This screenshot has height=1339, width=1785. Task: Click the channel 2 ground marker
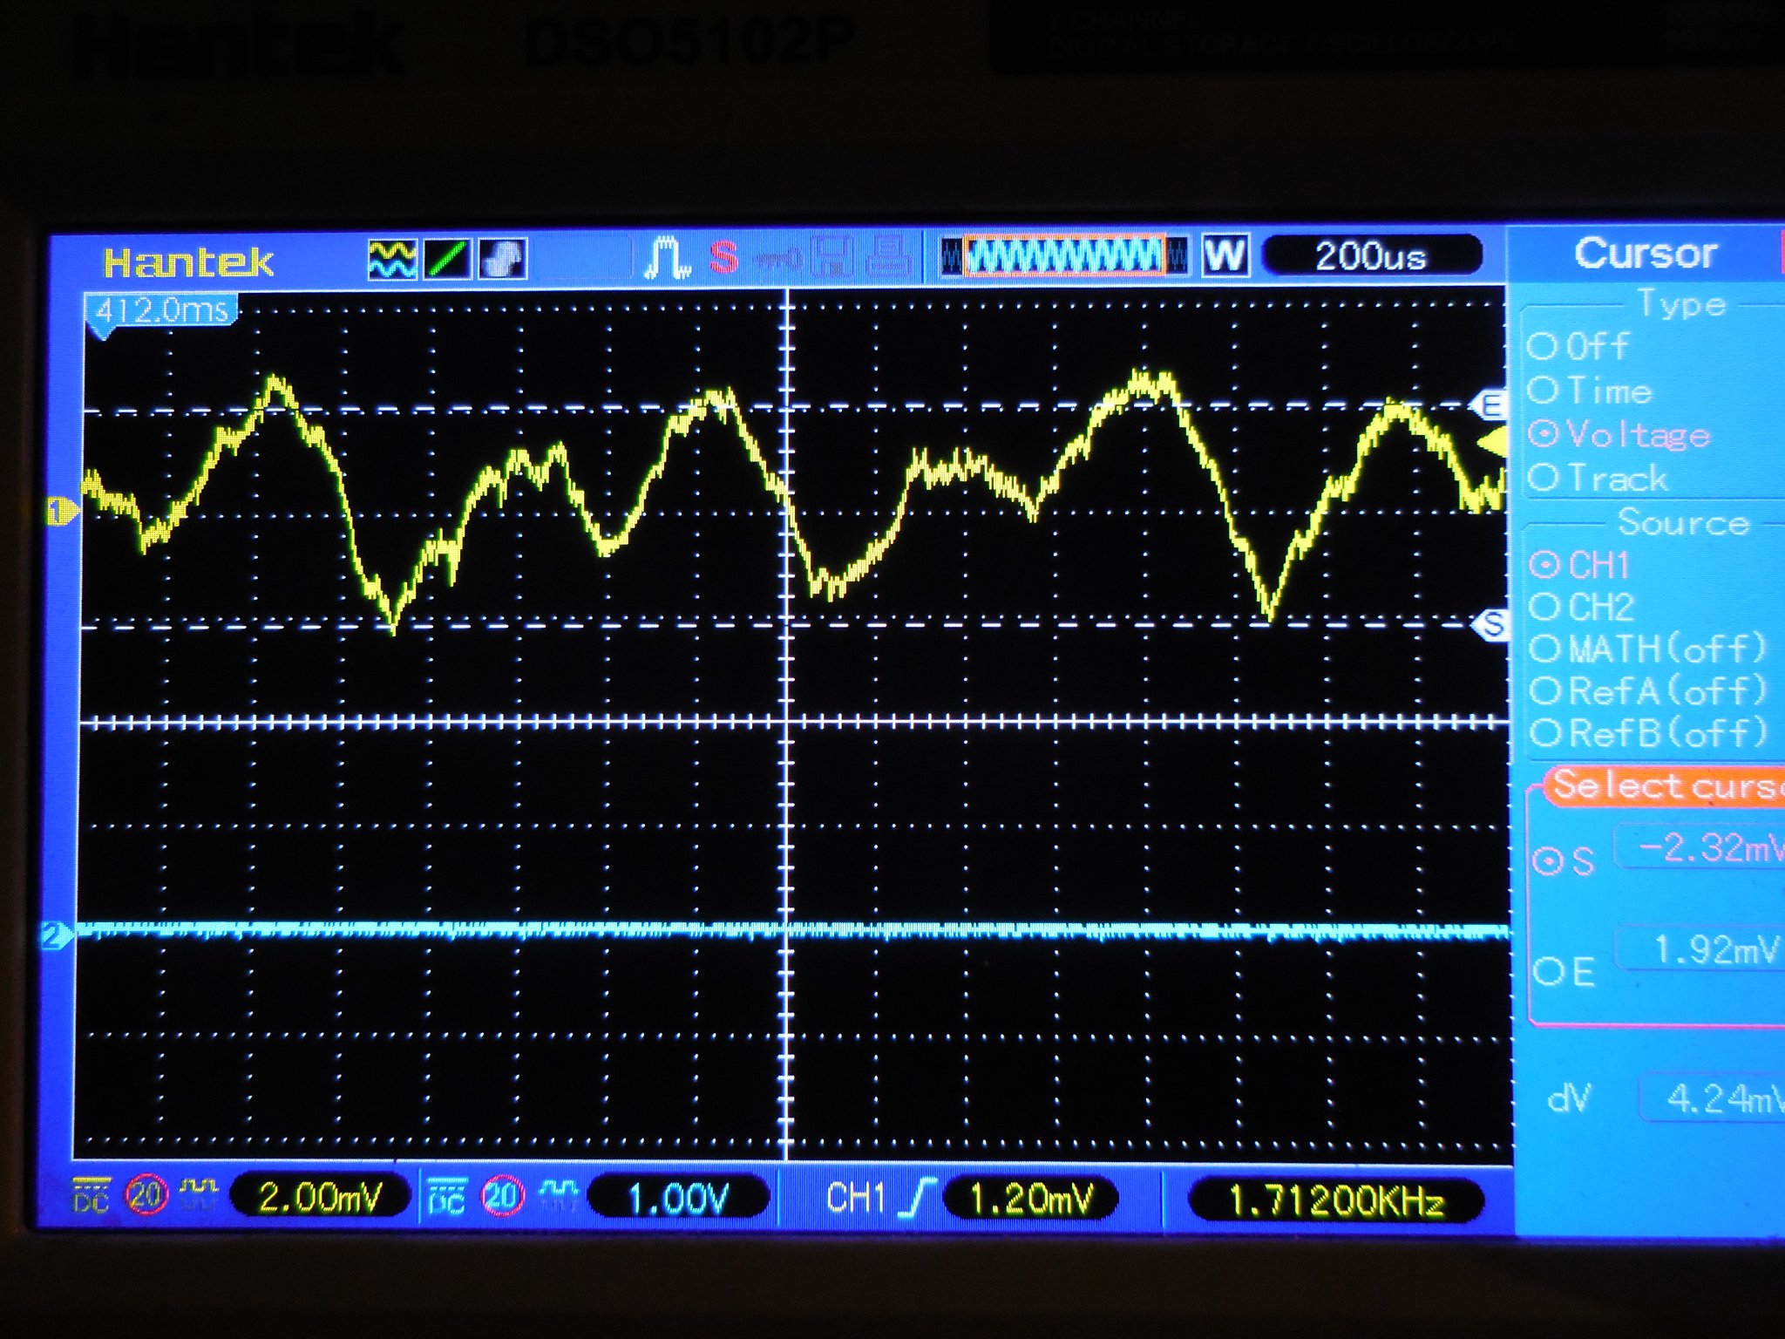pyautogui.click(x=56, y=937)
